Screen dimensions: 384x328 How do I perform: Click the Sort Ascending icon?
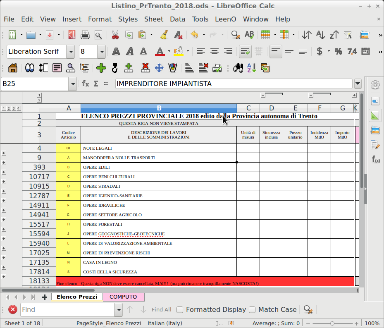pyautogui.click(x=320, y=35)
